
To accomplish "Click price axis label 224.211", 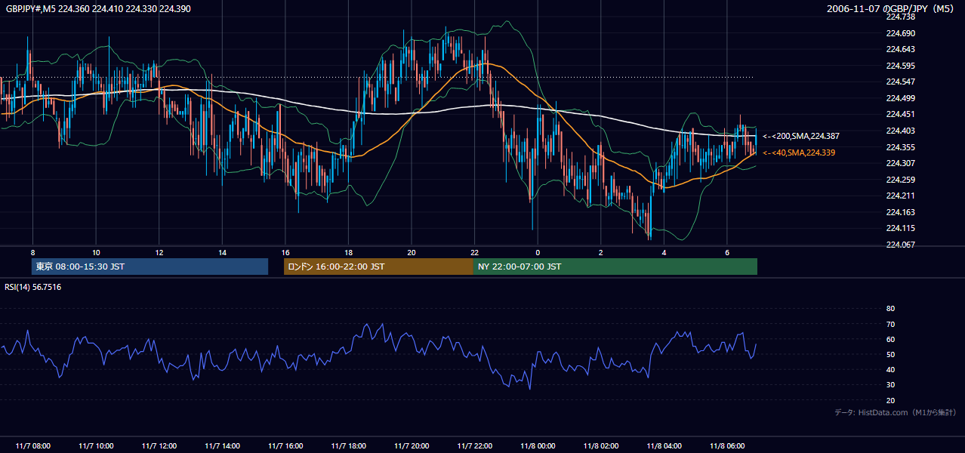I will pyautogui.click(x=900, y=196).
